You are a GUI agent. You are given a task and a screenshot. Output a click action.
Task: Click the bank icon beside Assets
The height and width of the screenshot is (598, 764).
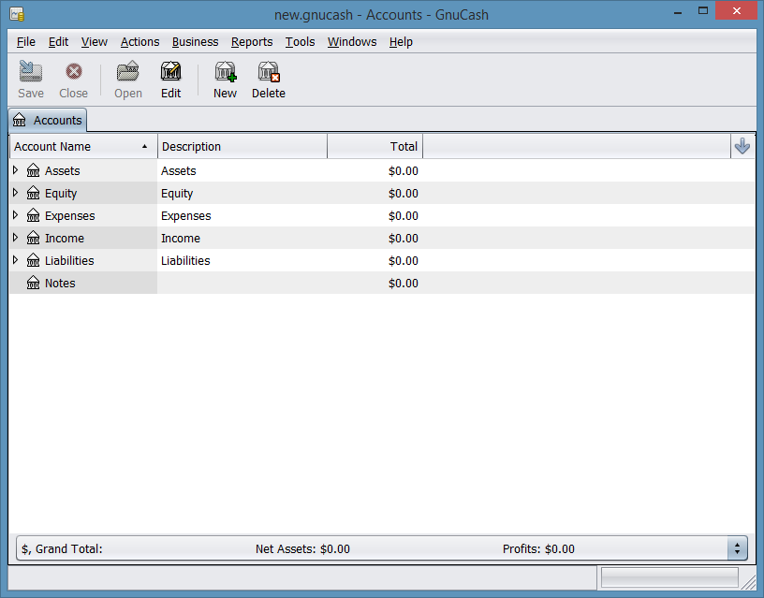point(33,170)
